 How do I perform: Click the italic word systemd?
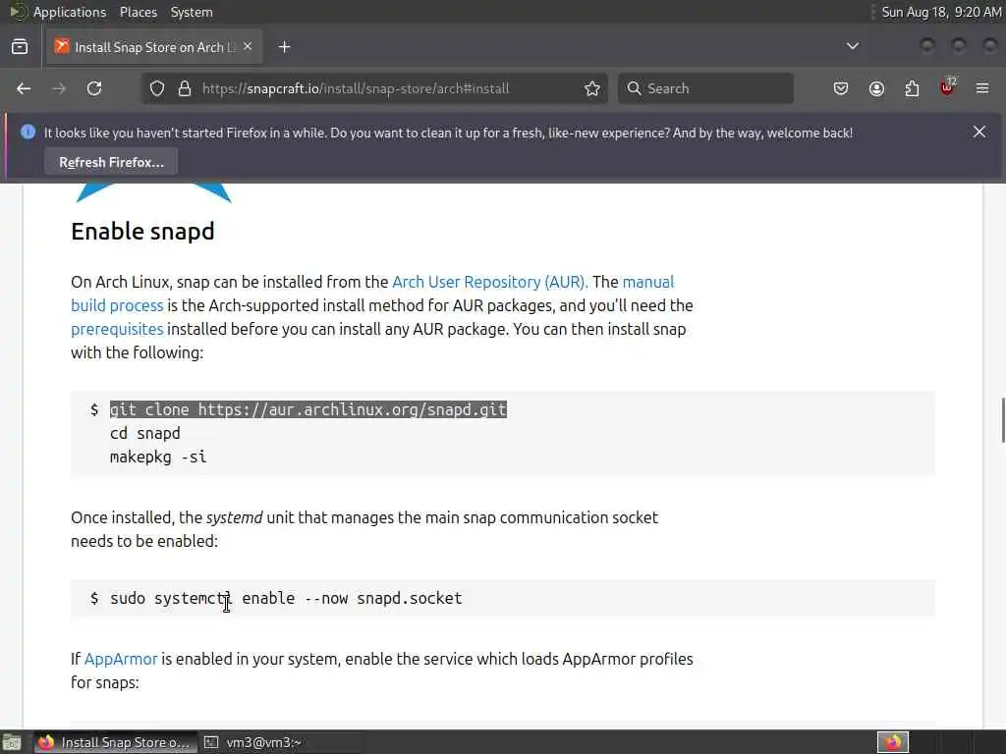click(x=234, y=518)
